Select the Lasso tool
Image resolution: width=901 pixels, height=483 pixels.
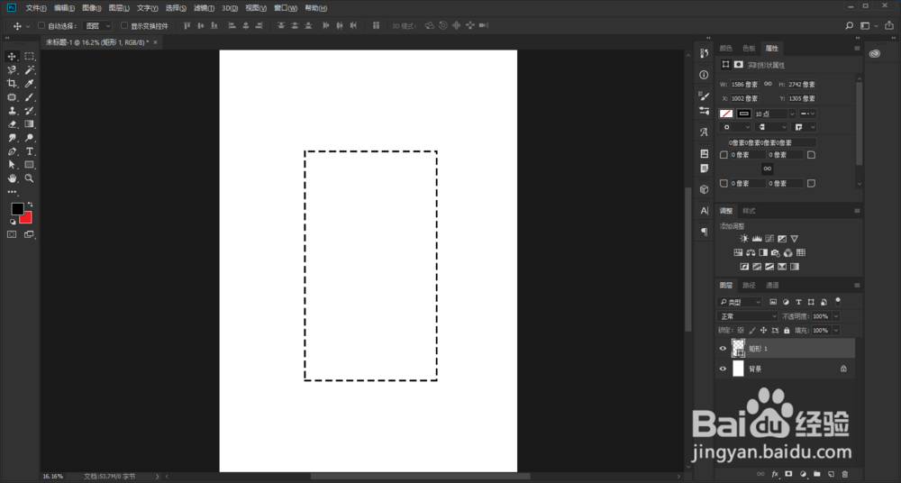(12, 70)
